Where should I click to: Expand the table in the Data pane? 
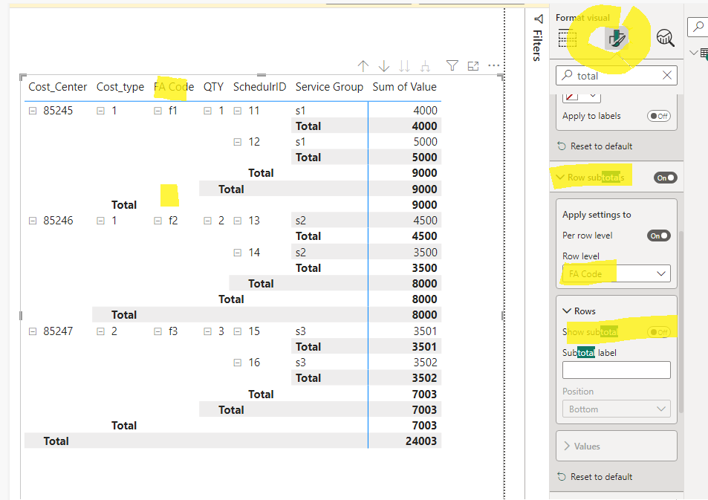(694, 53)
